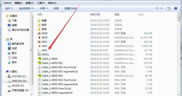Image resolution: width=182 pixels, height=96 pixels.
Task: Sort by the 名称 column header
Action: point(40,15)
